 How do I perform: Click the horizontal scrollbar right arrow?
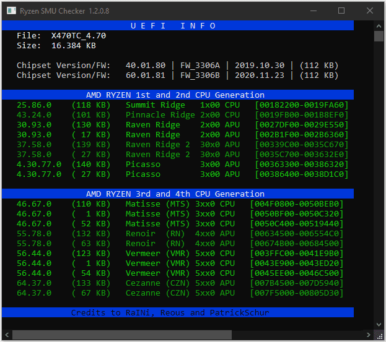[x=368, y=335]
